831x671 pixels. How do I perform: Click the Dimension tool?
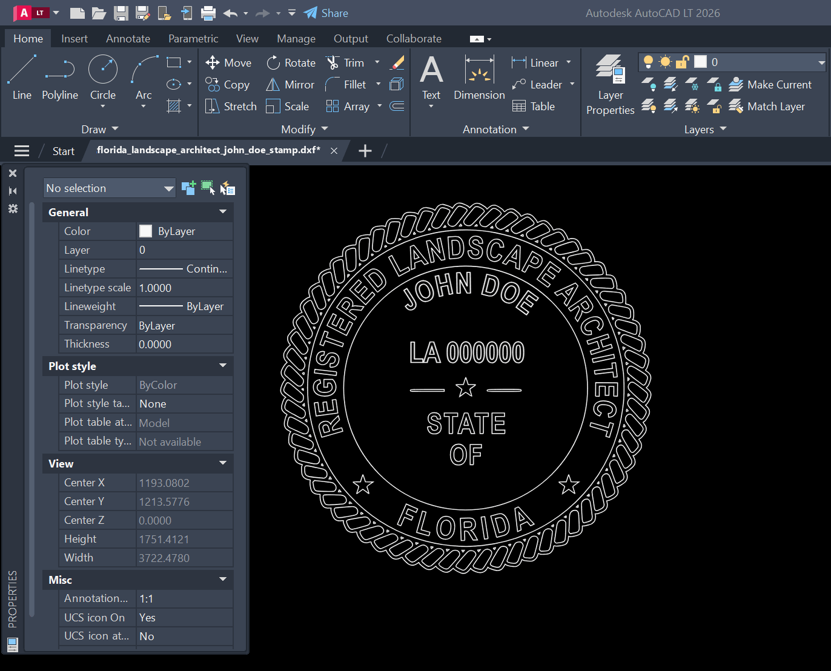point(479,78)
